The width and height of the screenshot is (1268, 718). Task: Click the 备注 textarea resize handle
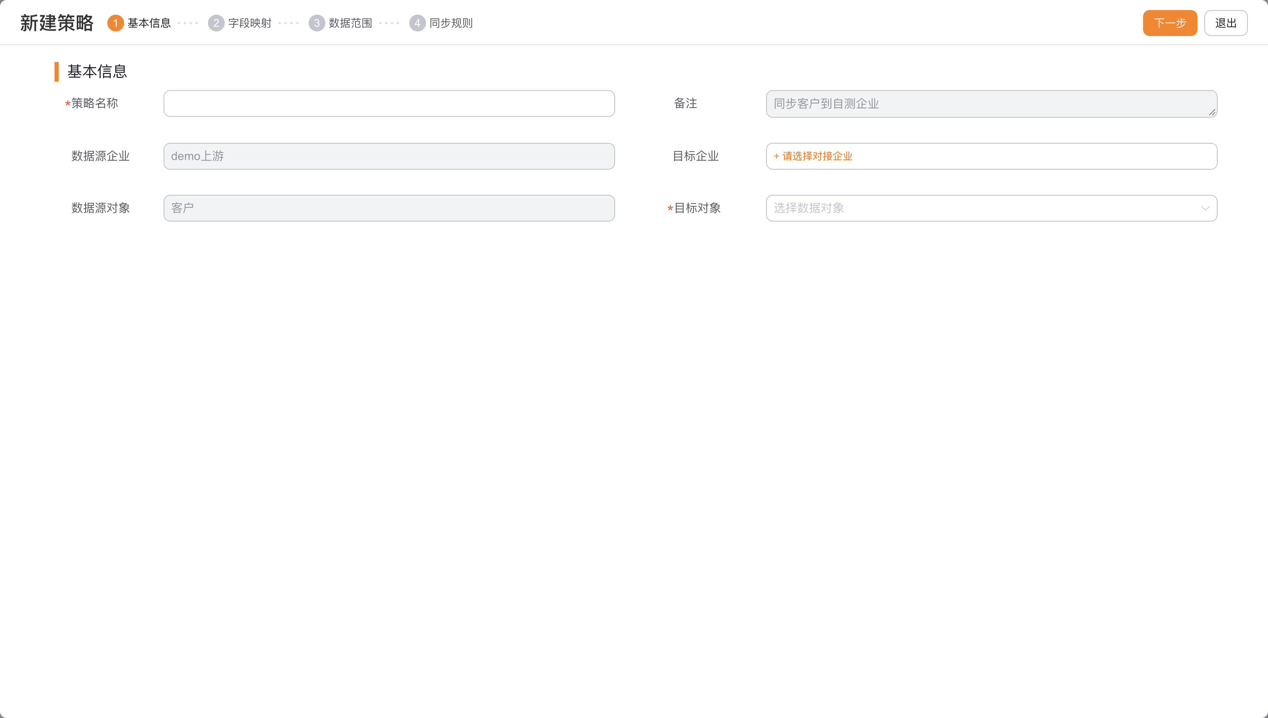[1212, 112]
